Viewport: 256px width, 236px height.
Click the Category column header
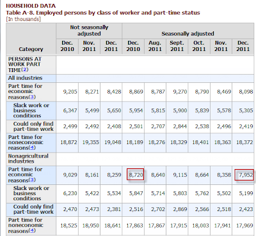(x=31, y=49)
